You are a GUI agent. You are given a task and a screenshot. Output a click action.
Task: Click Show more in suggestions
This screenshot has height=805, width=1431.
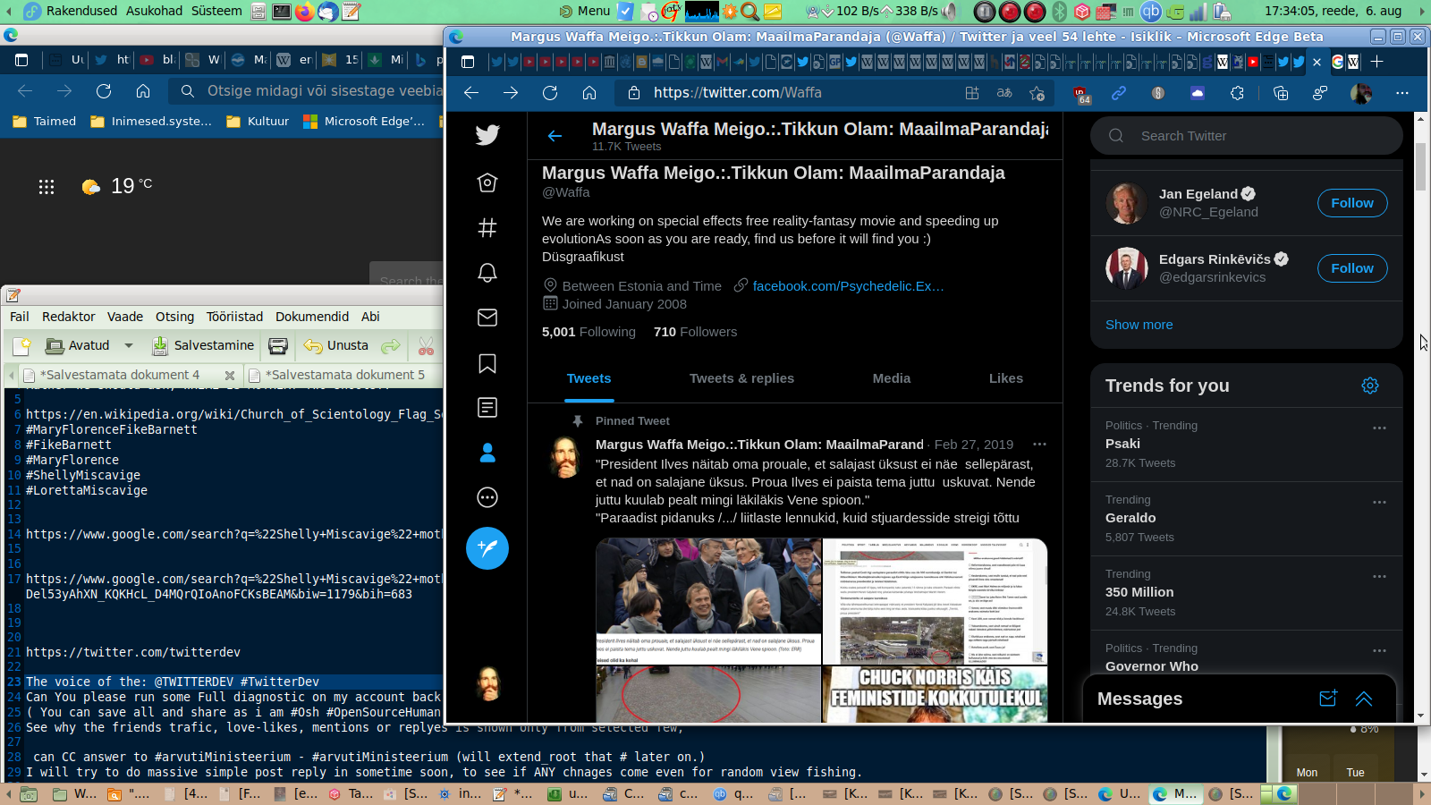tap(1139, 325)
